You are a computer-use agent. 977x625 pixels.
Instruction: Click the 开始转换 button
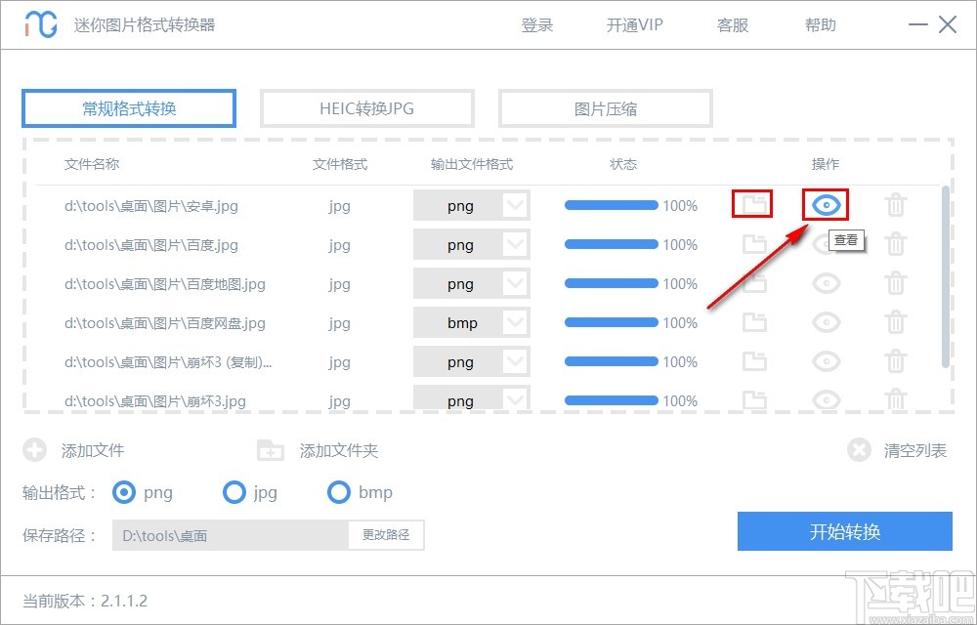[845, 531]
